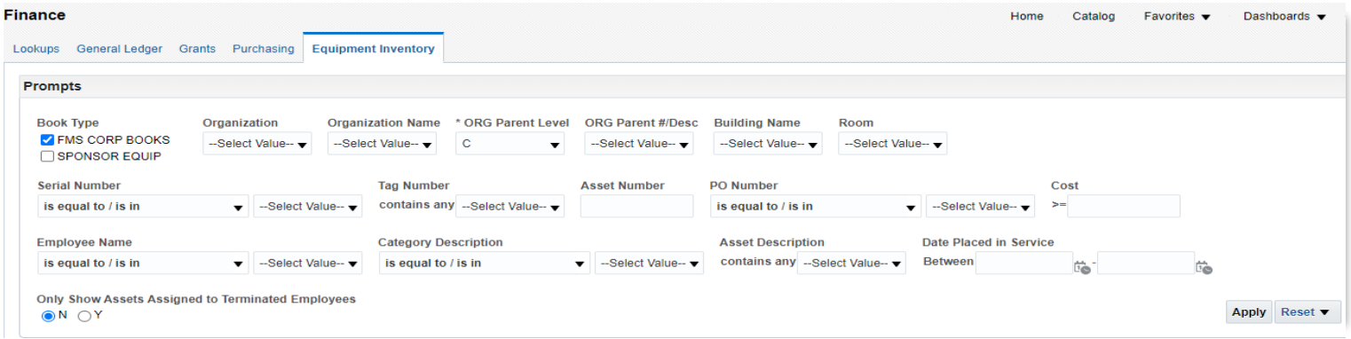
Task: Open PO Number value dropdown
Action: tap(980, 207)
